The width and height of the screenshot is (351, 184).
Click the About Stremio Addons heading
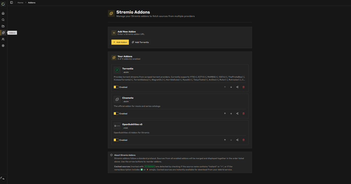point(125,155)
